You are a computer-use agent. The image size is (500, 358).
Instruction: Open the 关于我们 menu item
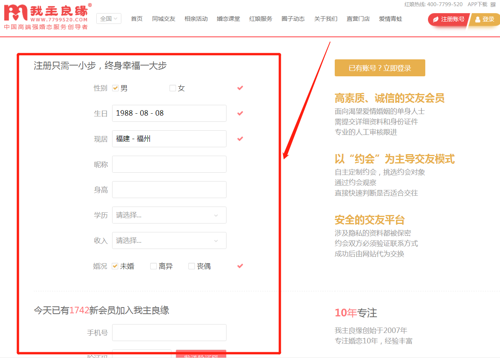[326, 18]
